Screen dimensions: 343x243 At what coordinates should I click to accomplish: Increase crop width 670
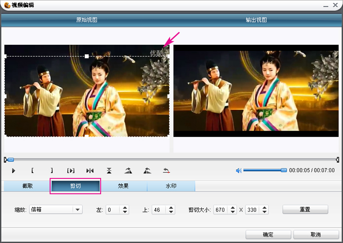233,207
